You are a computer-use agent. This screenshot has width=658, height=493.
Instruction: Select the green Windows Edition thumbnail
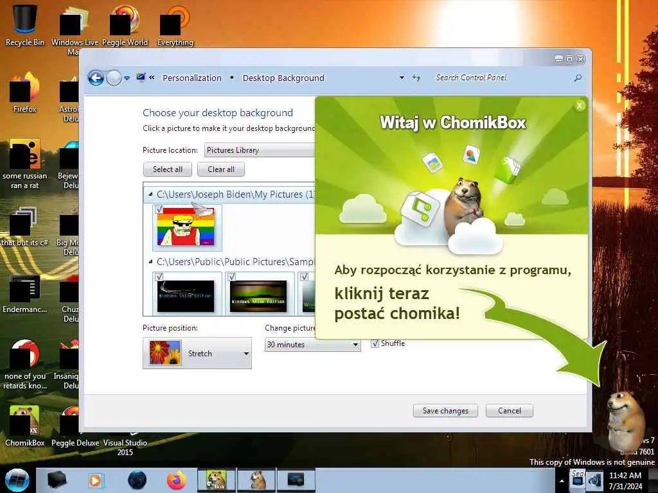[259, 296]
